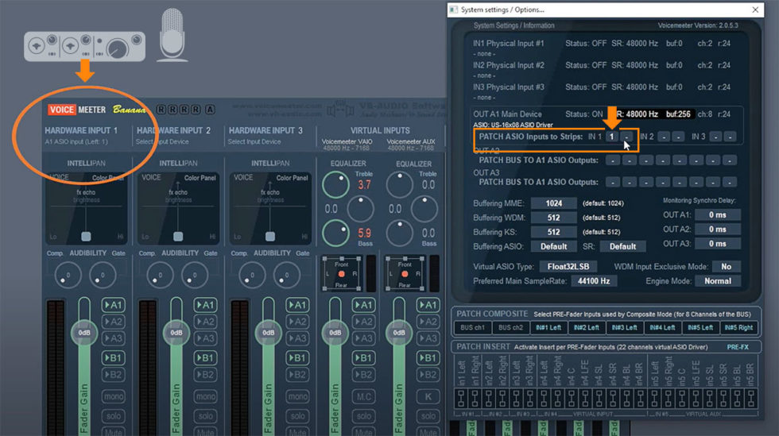779x436 pixels.
Task: Click Voicemeeter AUX fader knob at 0dB
Action: point(399,333)
